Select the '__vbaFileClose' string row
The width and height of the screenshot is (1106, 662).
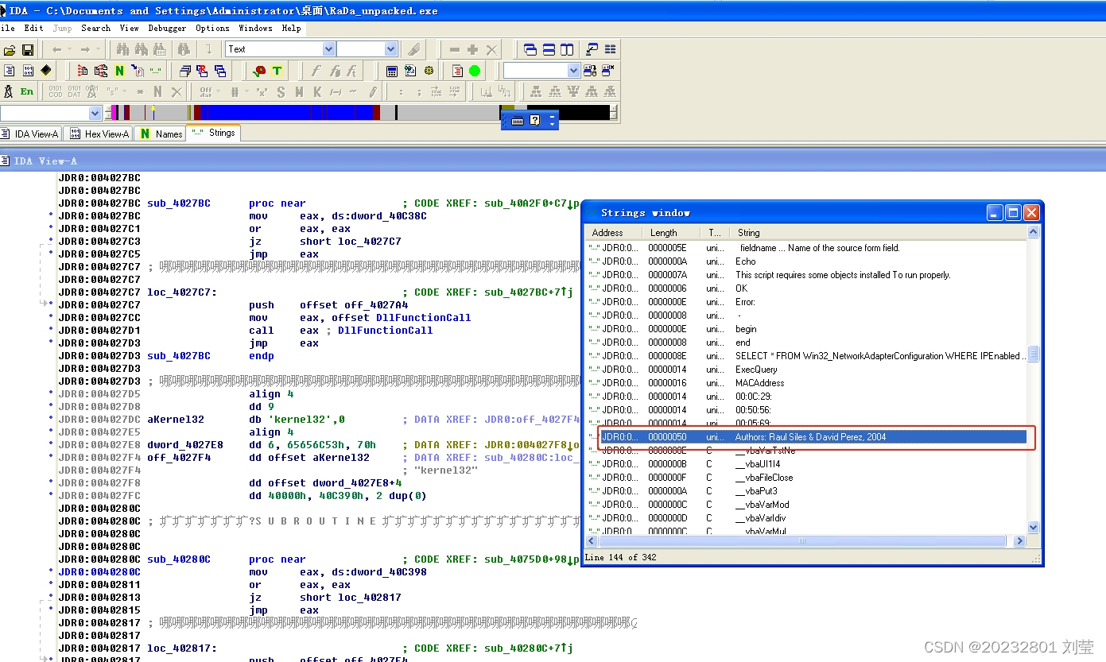[807, 478]
